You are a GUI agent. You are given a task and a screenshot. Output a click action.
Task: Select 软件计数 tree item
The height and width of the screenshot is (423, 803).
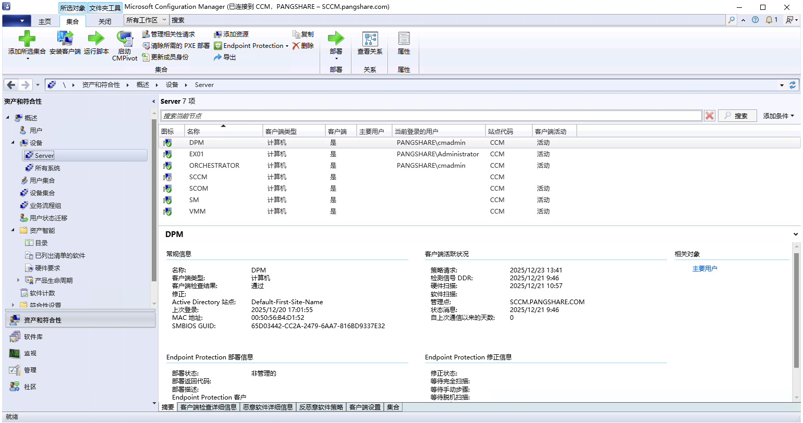click(42, 293)
